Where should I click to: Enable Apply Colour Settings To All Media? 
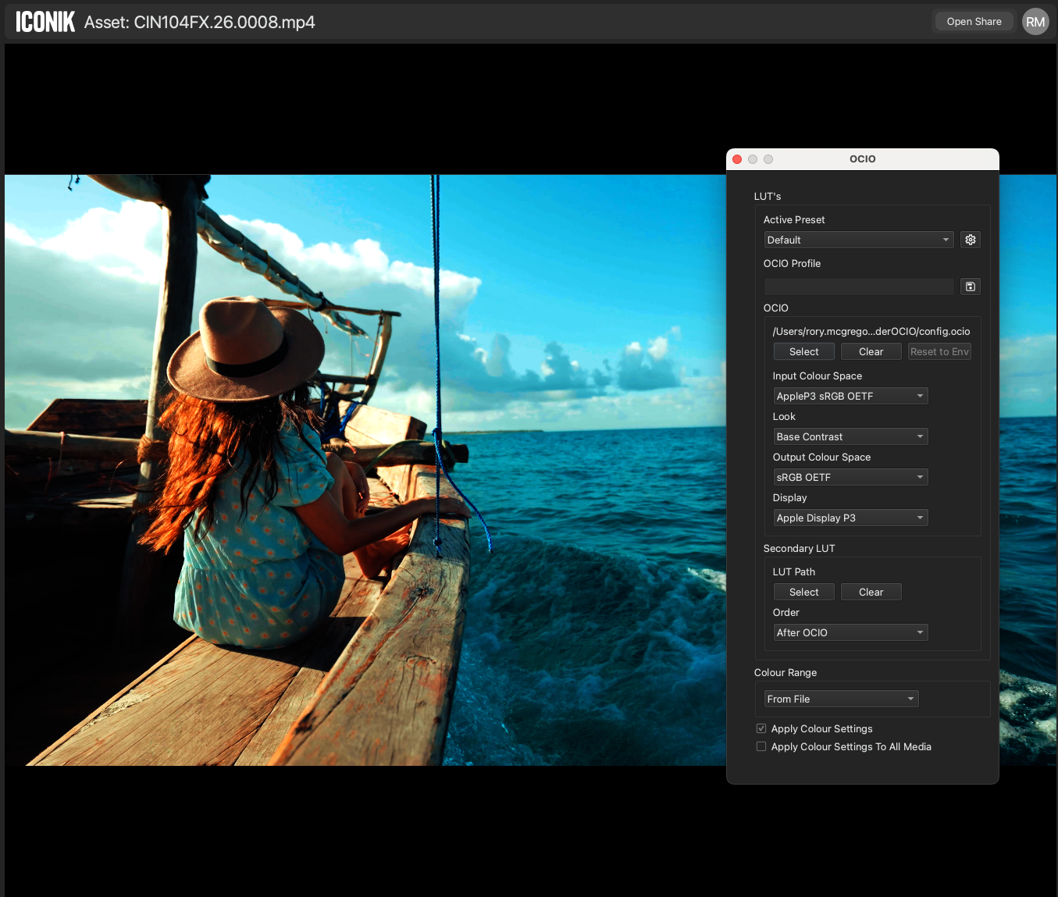coord(761,746)
